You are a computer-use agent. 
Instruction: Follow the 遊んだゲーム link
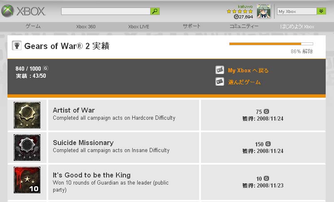click(x=244, y=82)
